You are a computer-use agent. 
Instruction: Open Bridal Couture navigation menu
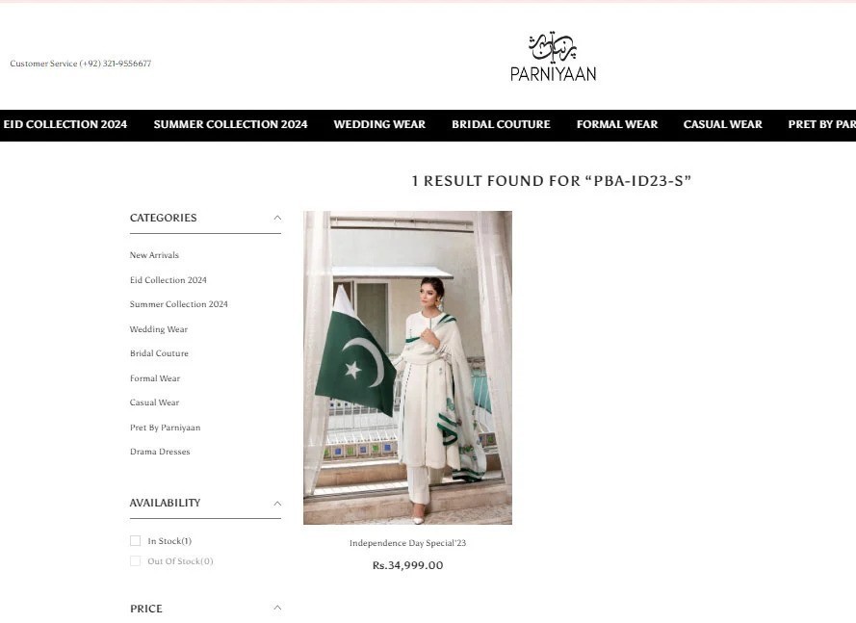501,124
